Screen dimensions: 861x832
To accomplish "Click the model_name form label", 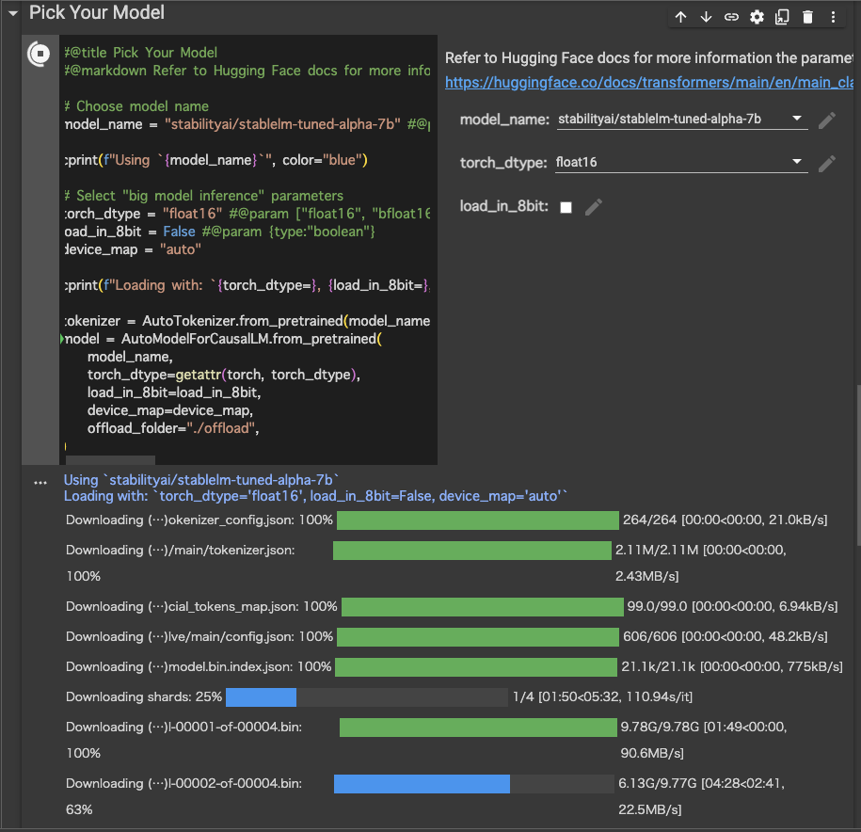I will (504, 120).
